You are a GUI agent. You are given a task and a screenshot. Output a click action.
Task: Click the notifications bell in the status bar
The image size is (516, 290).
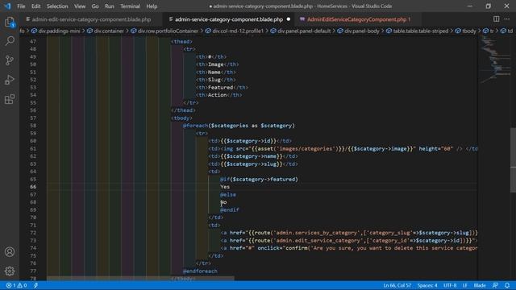tap(507, 285)
